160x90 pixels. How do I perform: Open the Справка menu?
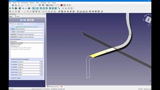(54, 3)
